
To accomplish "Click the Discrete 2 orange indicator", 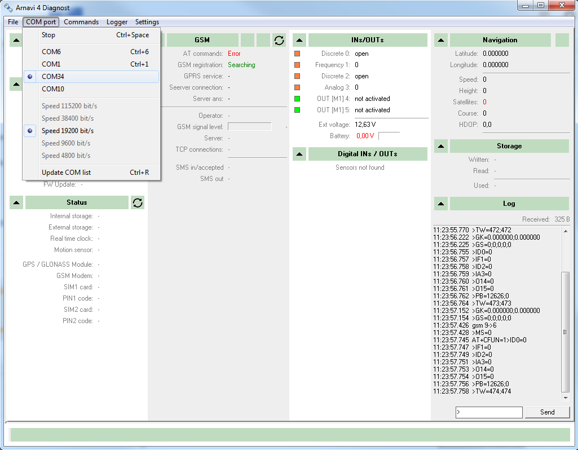I will 297,76.
